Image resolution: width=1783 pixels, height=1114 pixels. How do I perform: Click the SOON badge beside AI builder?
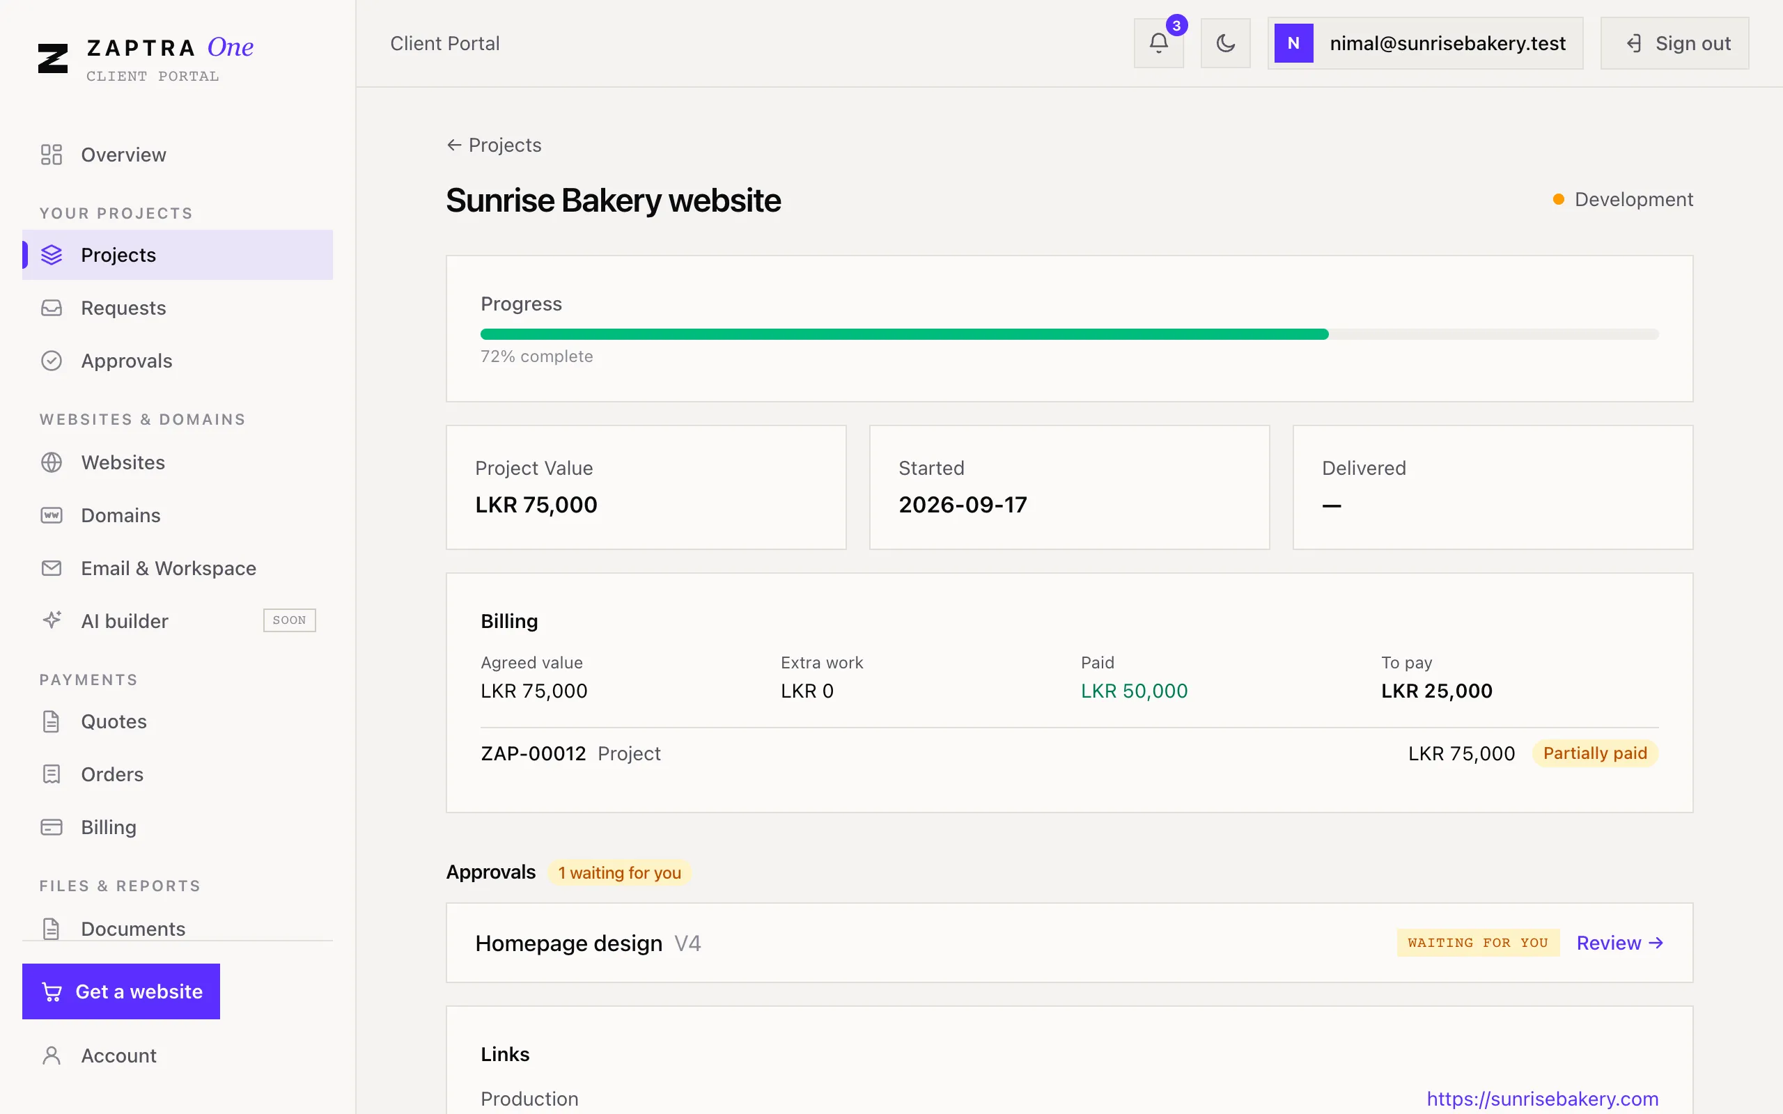(x=290, y=620)
